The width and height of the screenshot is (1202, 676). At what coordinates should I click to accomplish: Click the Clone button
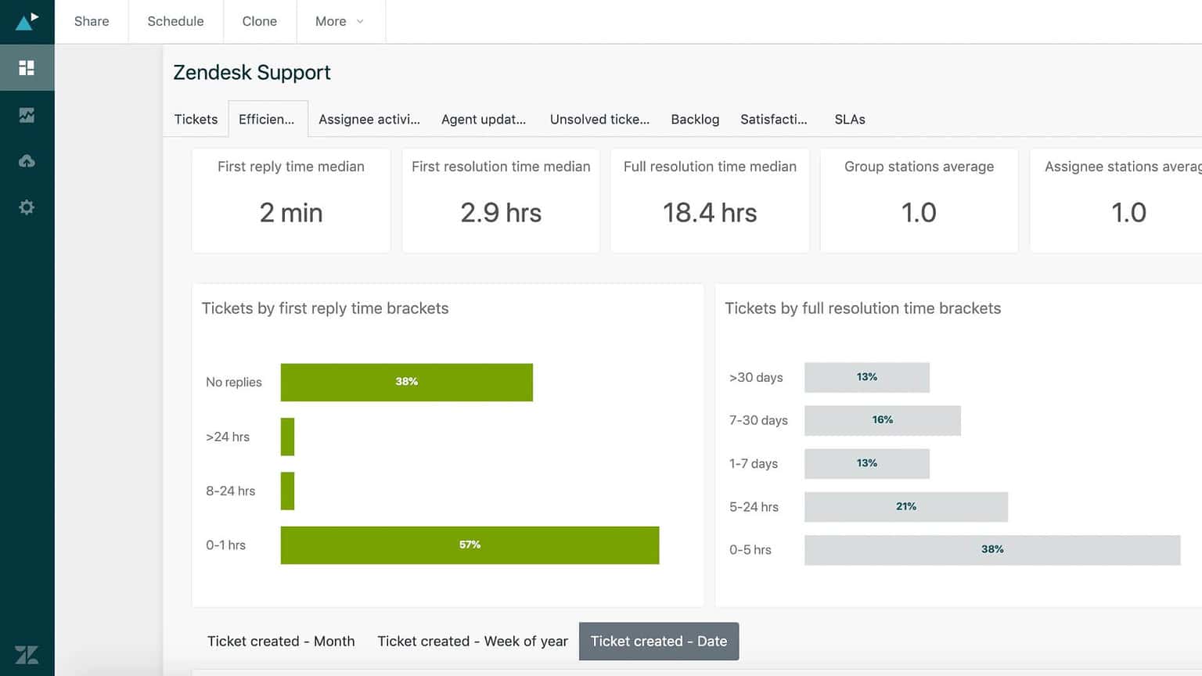[259, 21]
